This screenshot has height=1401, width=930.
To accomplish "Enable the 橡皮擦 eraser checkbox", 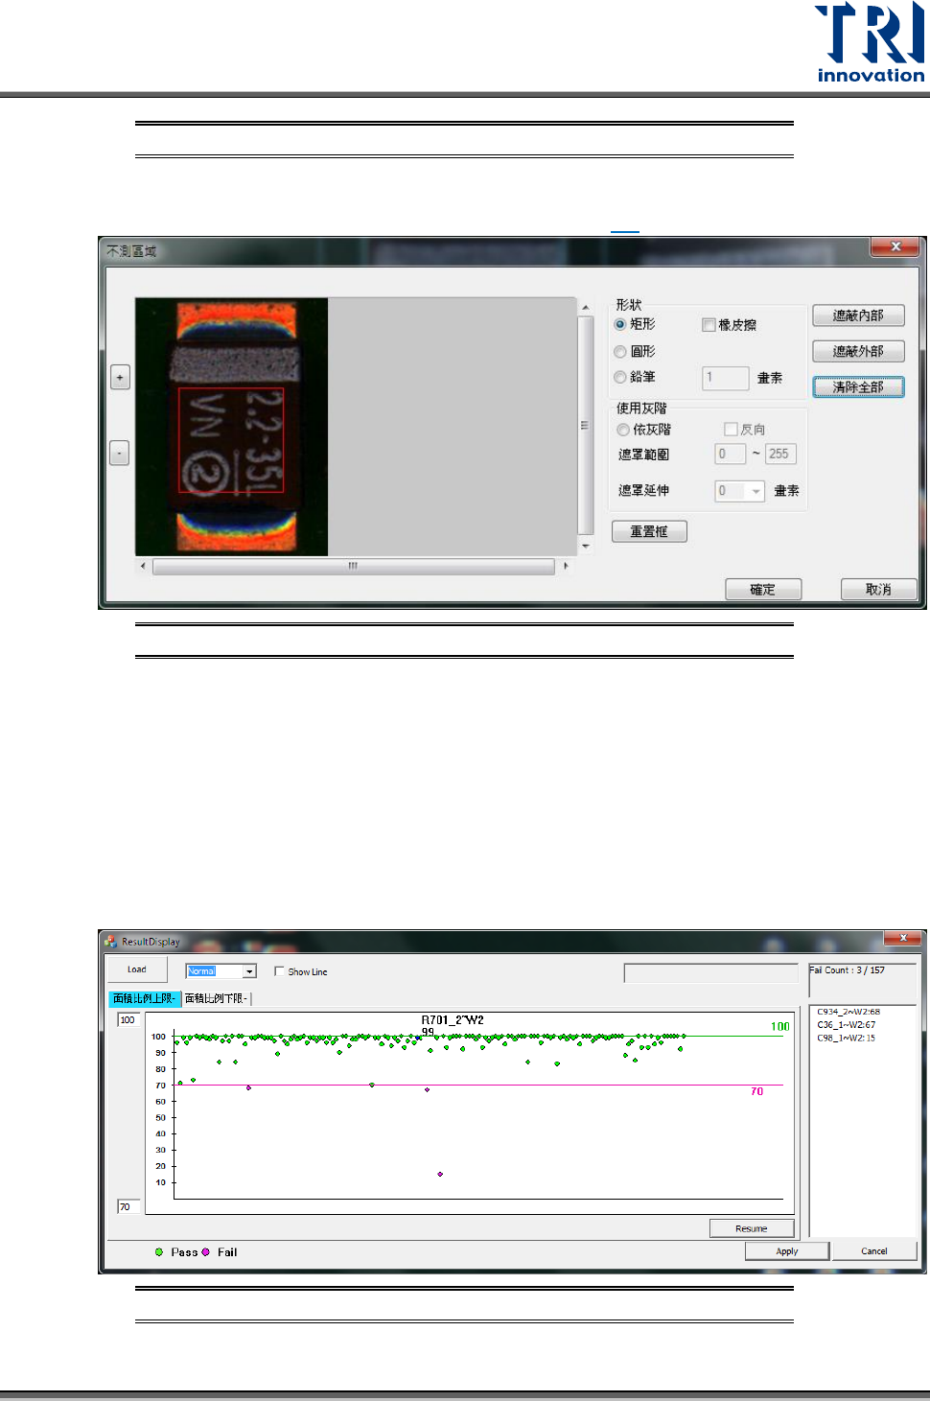I will click(x=709, y=325).
